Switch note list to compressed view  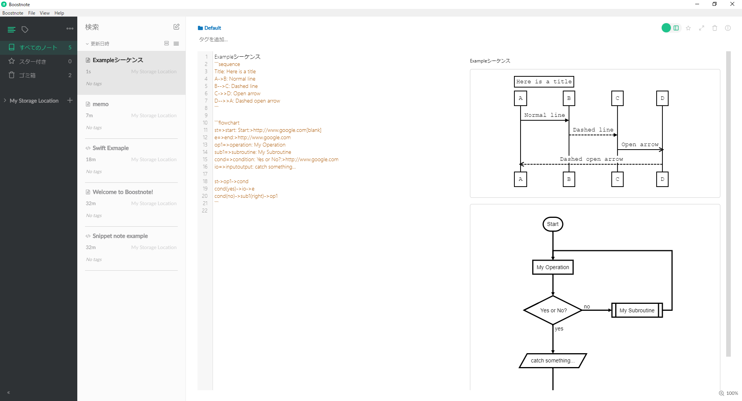point(176,44)
